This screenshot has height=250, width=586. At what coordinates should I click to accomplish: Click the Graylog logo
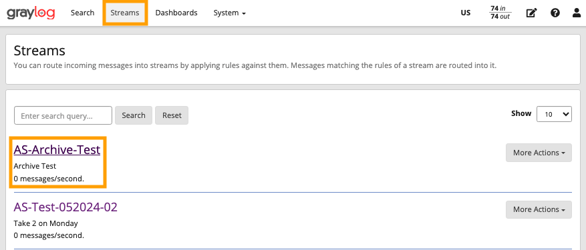pos(31,13)
